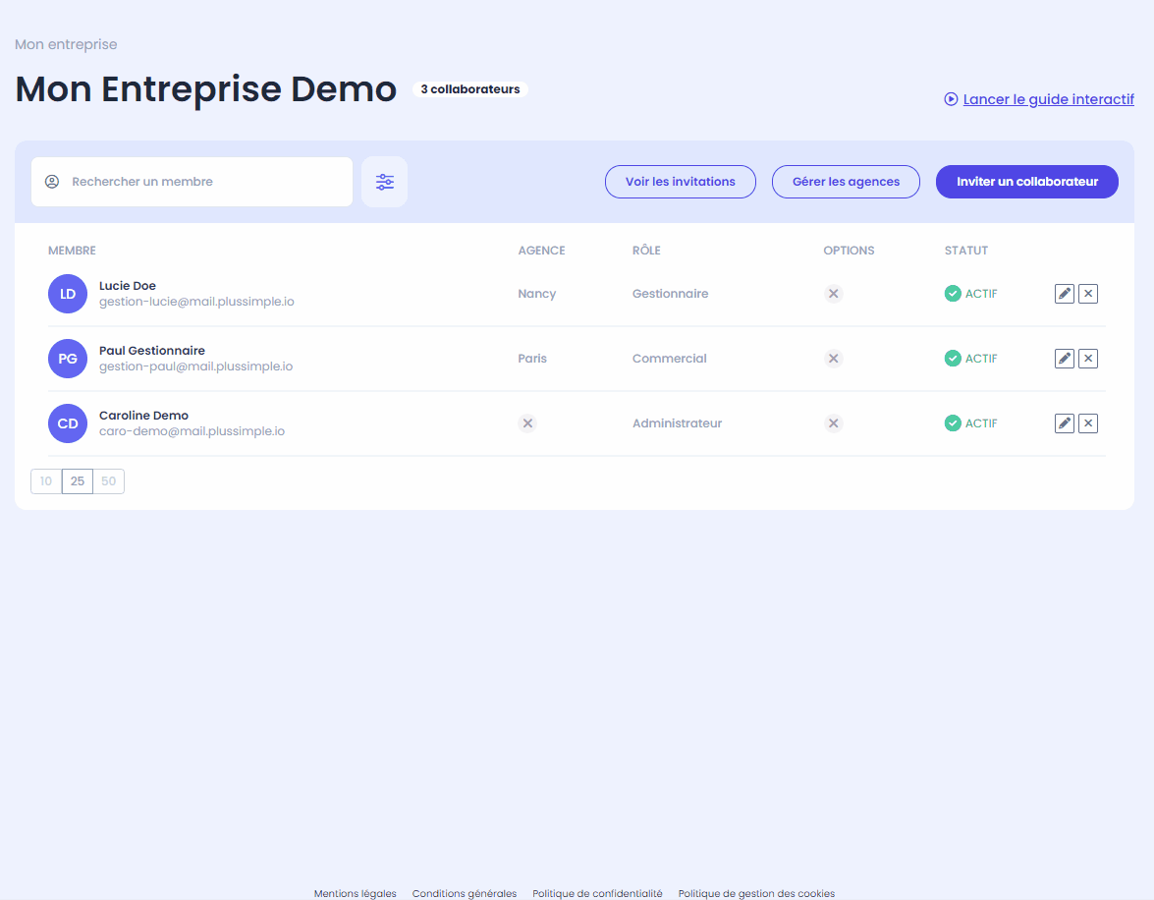Screen dimensions: 1154x900
Task: Remove Caroline Demo with the X icon
Action: (x=1088, y=423)
